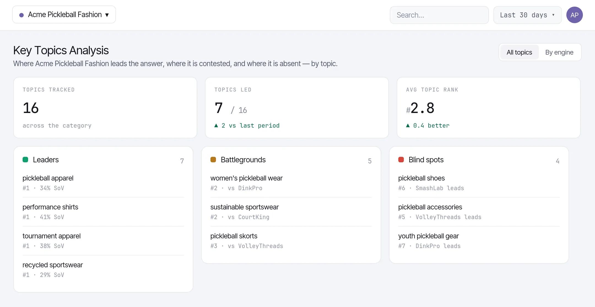Open the Leaders section heading
Image resolution: width=595 pixels, height=307 pixels.
tap(46, 160)
